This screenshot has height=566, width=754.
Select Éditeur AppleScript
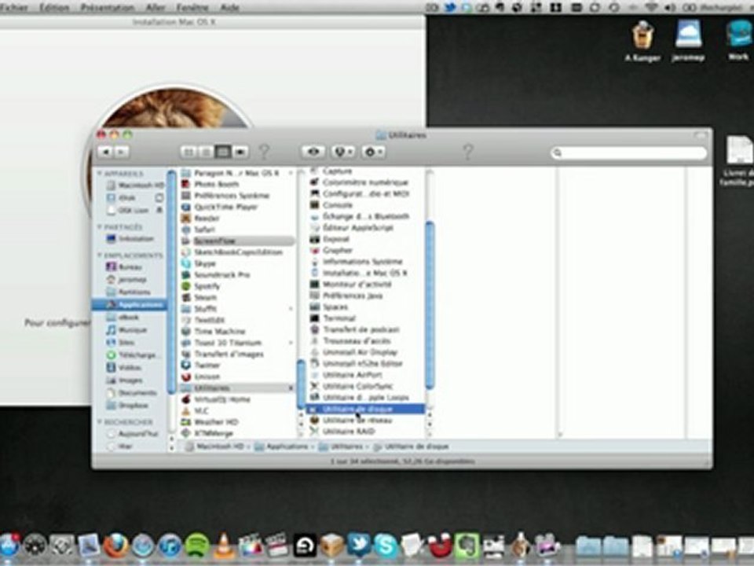click(358, 228)
